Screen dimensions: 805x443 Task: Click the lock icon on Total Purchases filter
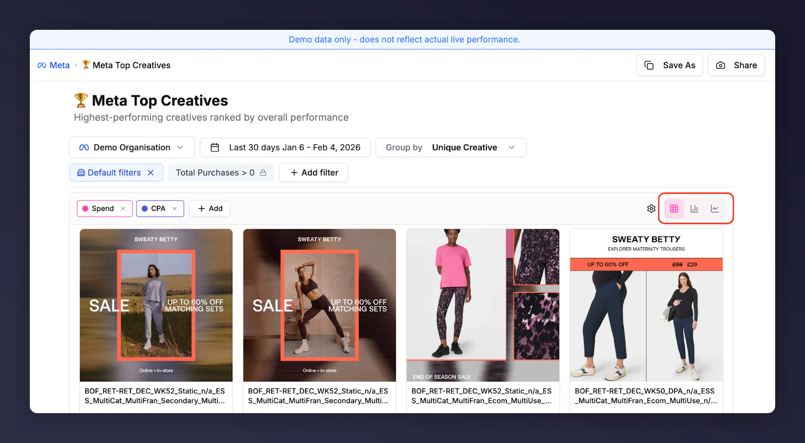click(x=263, y=173)
